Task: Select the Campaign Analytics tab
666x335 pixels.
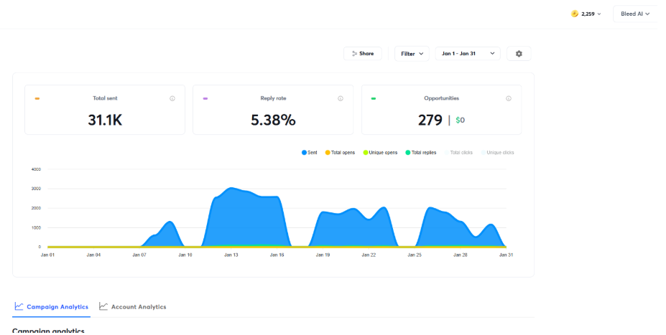Action: click(x=57, y=307)
